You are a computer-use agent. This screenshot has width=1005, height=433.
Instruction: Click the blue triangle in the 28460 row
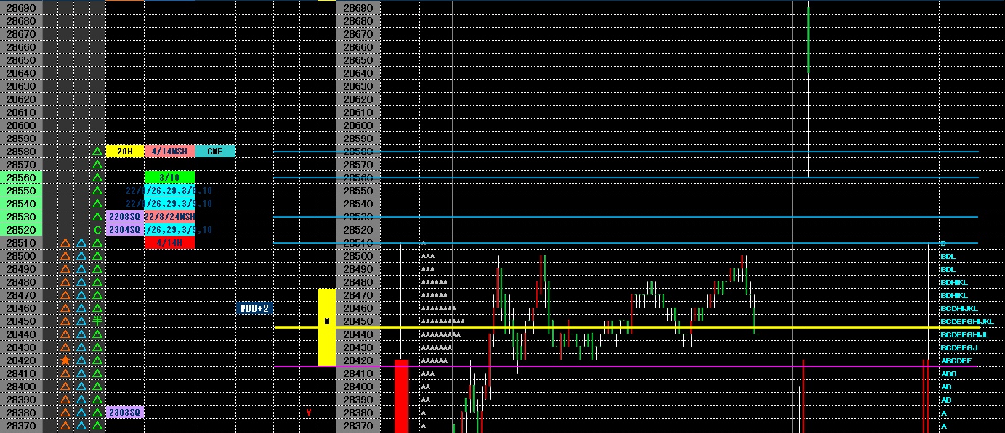(x=81, y=308)
